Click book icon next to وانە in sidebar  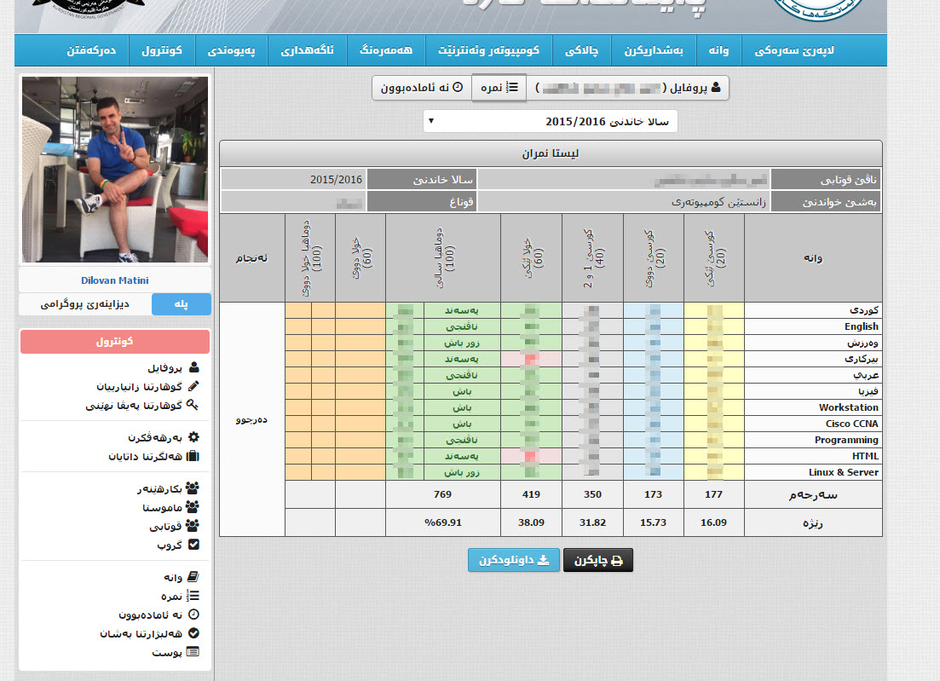tap(193, 577)
